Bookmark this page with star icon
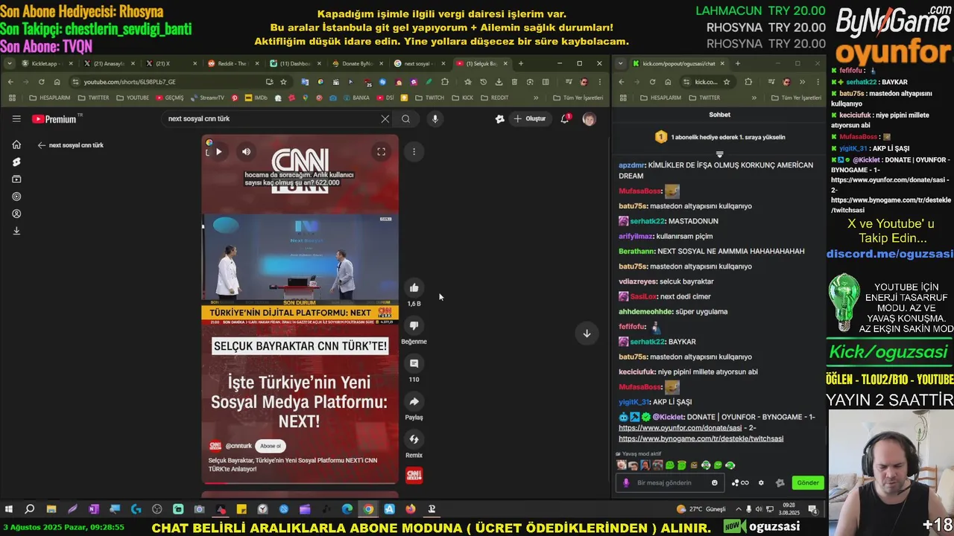954x536 pixels. point(283,82)
